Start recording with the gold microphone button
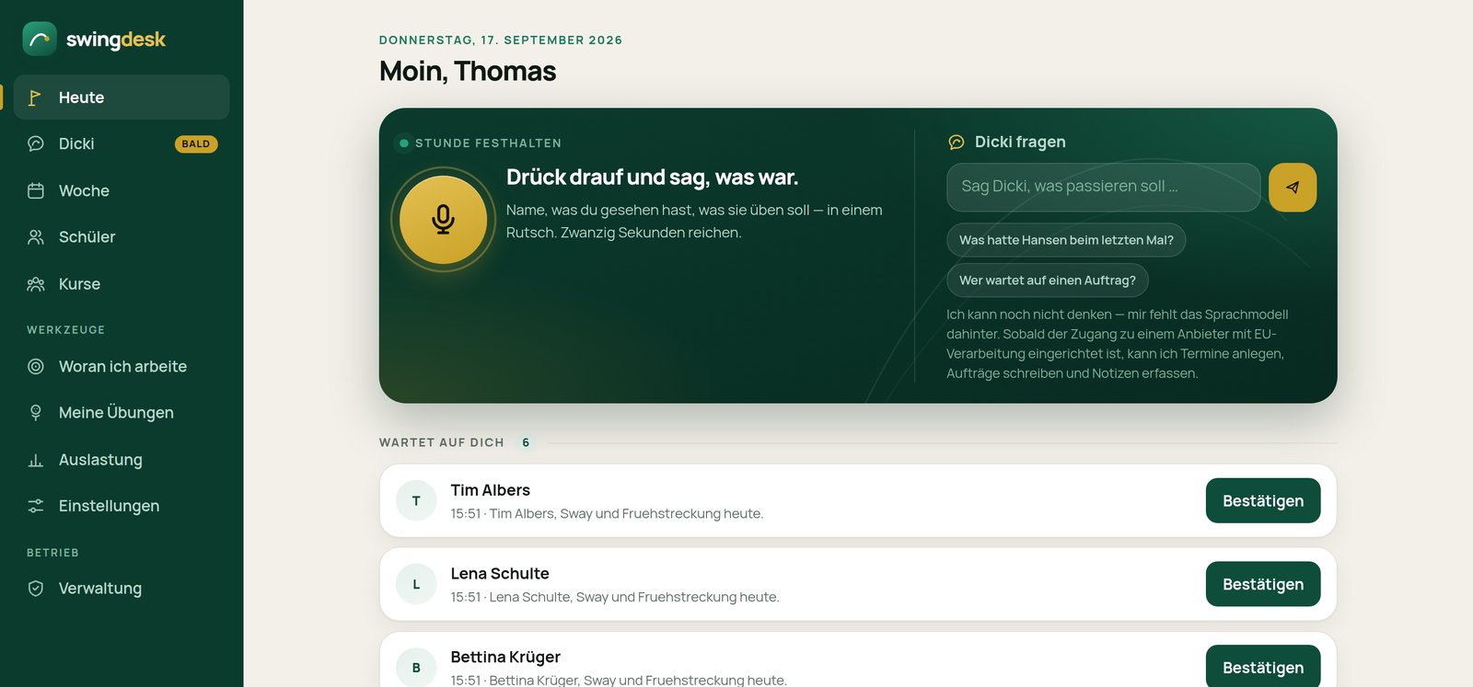 click(x=443, y=220)
